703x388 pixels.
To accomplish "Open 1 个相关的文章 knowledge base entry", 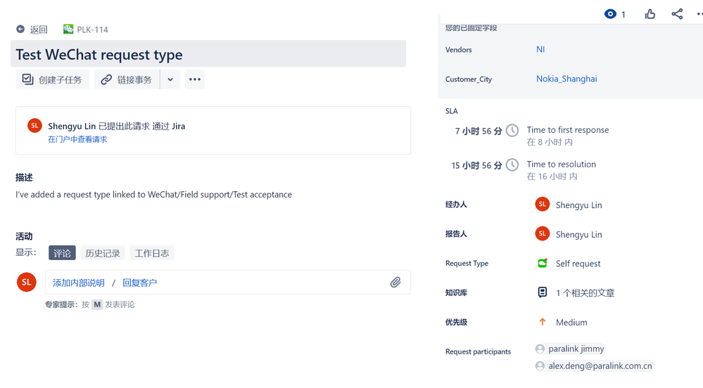I will pyautogui.click(x=585, y=293).
